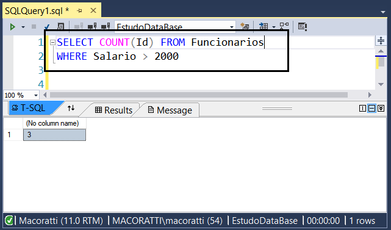Viewport: 391px width, 230px height.
Task: Click MACORATTI\macoratti (54) status entry
Action: coord(167,221)
